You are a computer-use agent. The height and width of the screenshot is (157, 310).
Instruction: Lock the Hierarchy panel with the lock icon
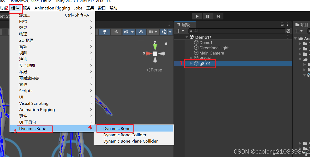coord(282,24)
